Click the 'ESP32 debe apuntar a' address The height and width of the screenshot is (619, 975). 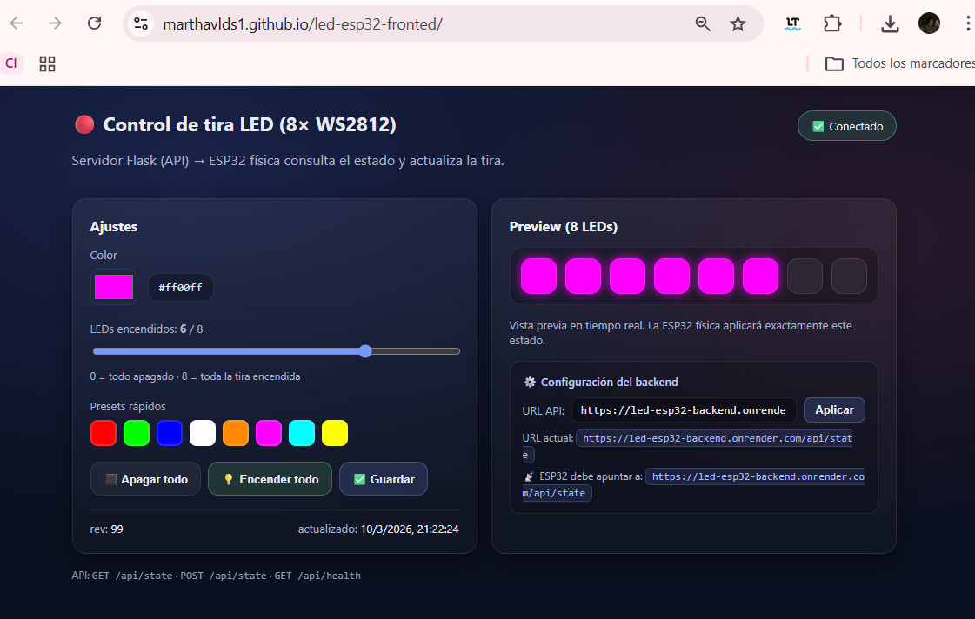(x=755, y=476)
